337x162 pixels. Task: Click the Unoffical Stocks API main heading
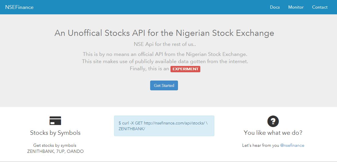click(x=164, y=33)
